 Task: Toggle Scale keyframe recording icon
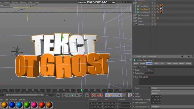111,95
